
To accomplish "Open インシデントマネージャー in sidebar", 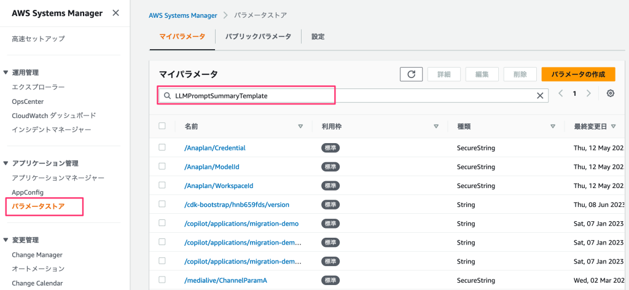I will 52,130.
